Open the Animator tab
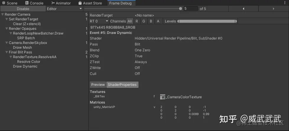 (x=61, y=3)
